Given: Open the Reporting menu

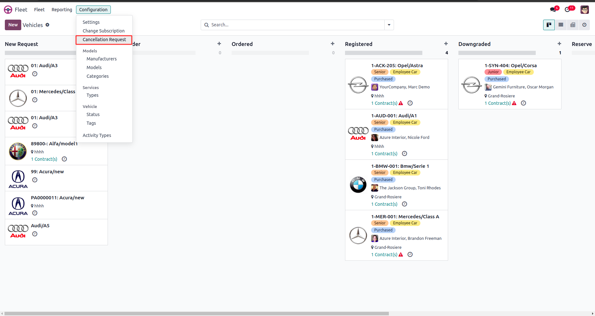Looking at the screenshot, I should [x=62, y=10].
